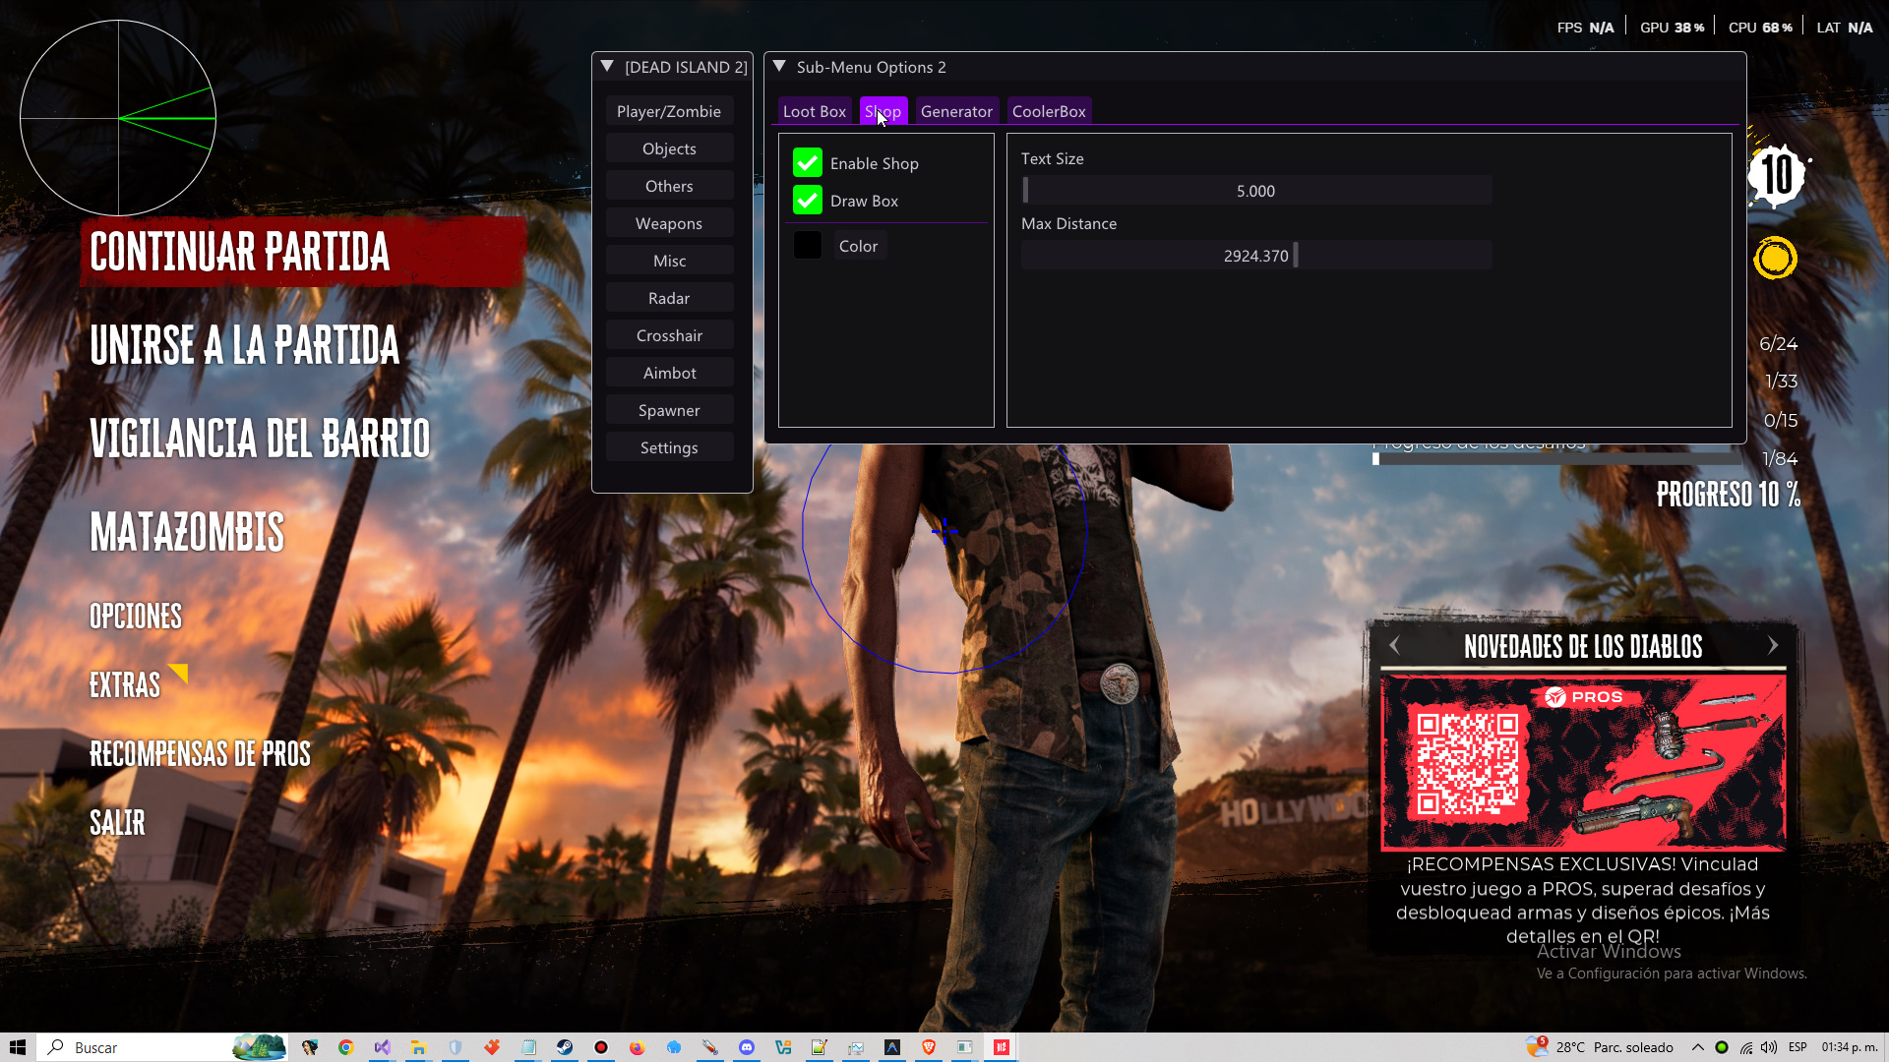Image resolution: width=1889 pixels, height=1062 pixels.
Task: Open Cheat Engine via its syringe taskbar icon
Action: (710, 1047)
